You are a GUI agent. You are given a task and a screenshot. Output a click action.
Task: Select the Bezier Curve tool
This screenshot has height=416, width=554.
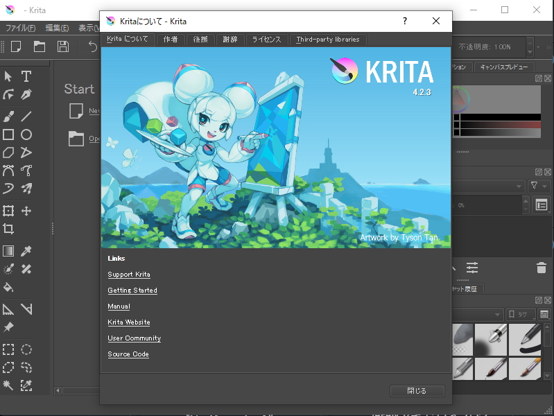8,171
